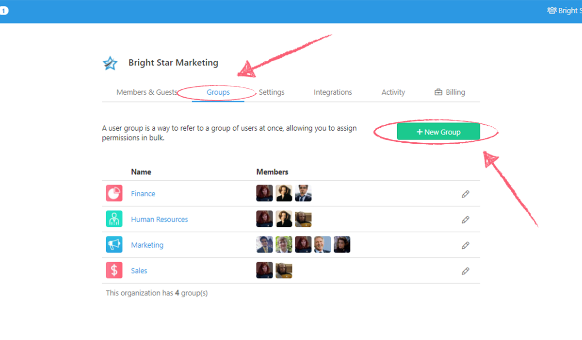Open the Human Resources group link
Screen dimensions: 582x340
tap(160, 220)
